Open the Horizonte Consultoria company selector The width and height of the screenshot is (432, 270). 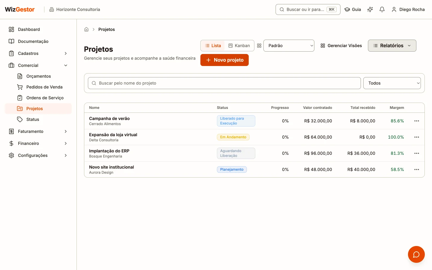[x=75, y=9]
